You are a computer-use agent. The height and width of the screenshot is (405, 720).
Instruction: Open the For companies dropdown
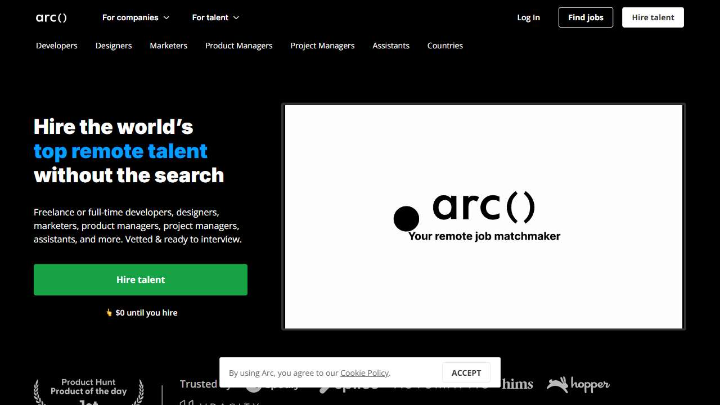(136, 17)
